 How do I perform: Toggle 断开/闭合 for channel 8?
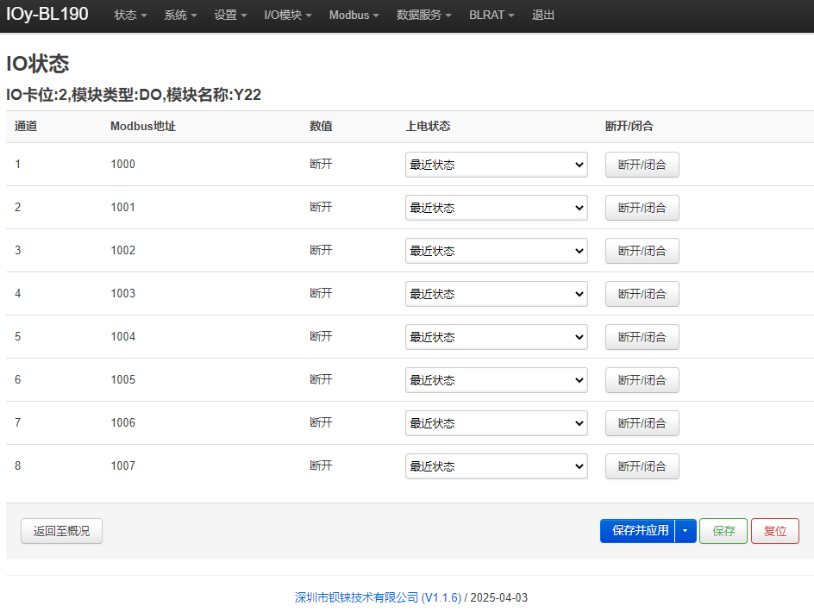click(642, 466)
